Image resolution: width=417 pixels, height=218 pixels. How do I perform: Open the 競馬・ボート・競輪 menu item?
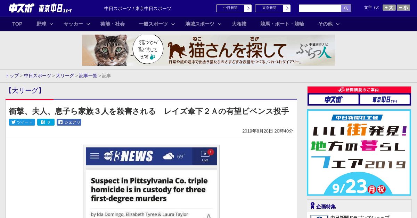click(282, 24)
